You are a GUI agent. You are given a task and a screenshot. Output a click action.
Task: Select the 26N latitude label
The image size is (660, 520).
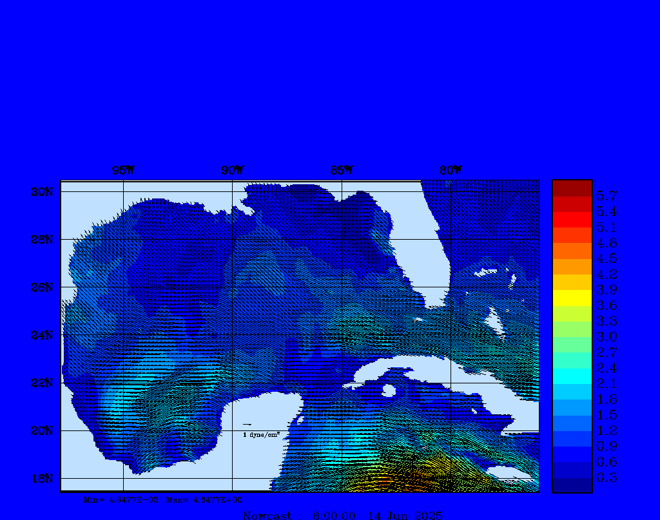click(x=42, y=287)
